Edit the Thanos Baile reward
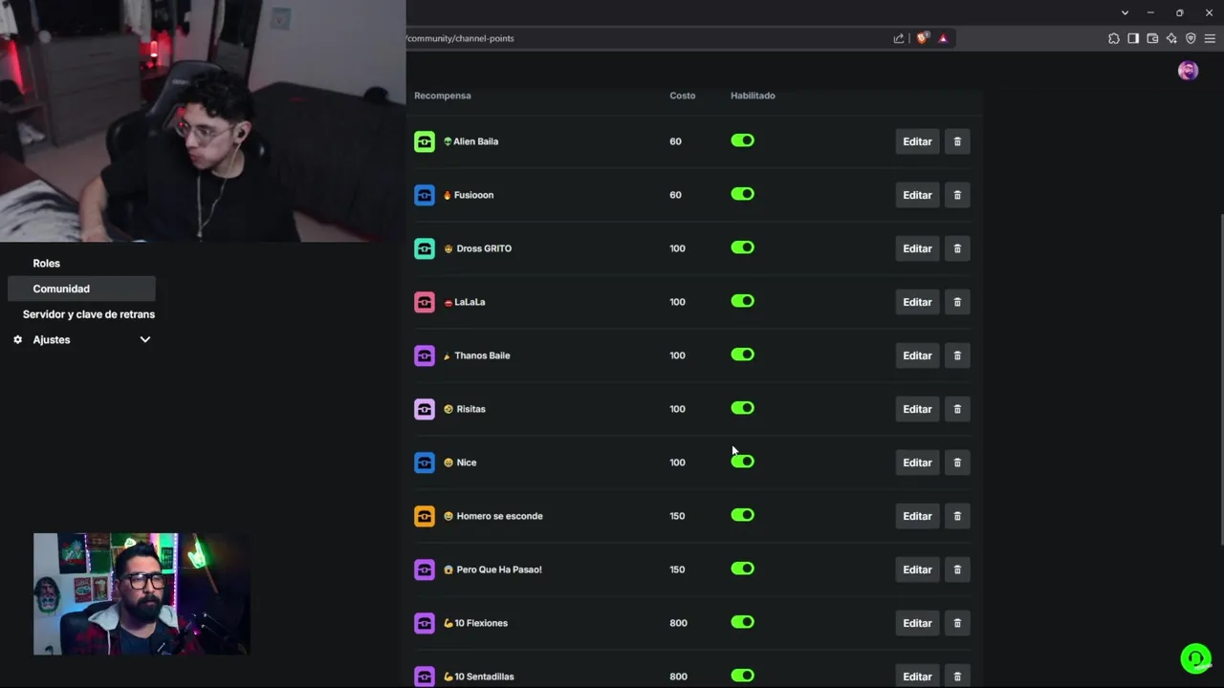Screen dimensions: 1224x688 coord(917,355)
